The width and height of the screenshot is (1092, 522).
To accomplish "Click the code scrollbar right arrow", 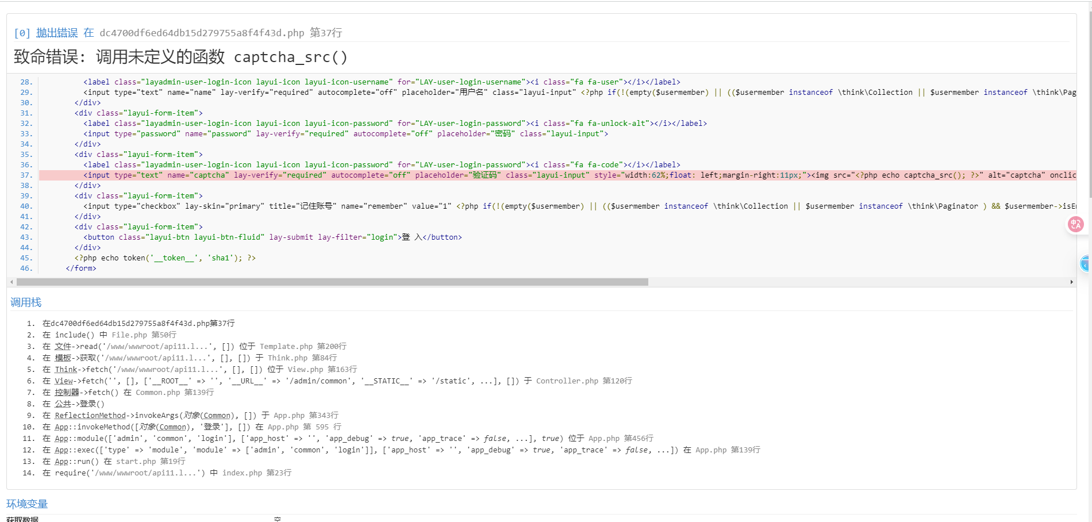I will 1071,282.
